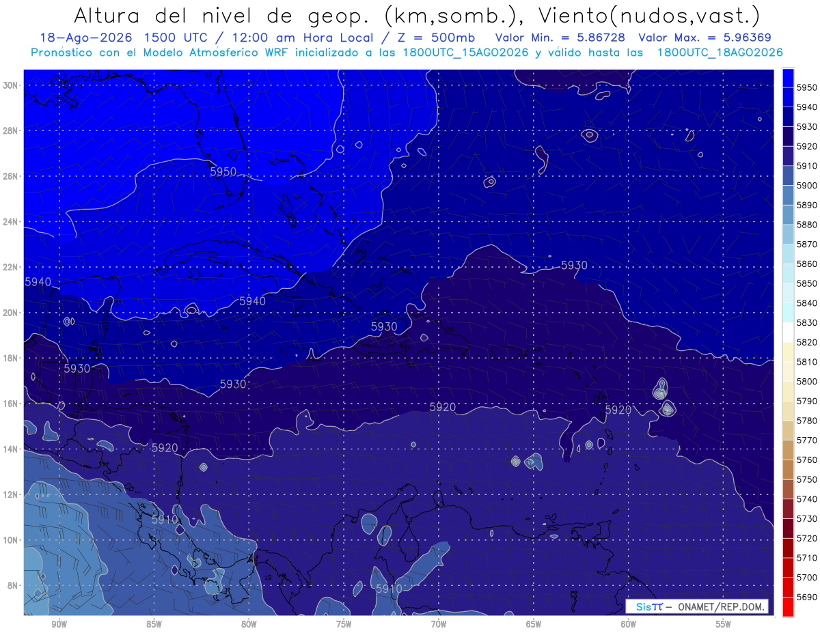This screenshot has height=633, width=820.
Task: Click the 5750 value on color legend
Action: (807, 479)
